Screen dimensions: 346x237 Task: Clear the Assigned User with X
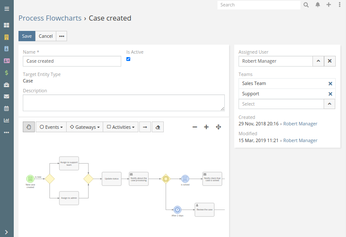[330, 61]
